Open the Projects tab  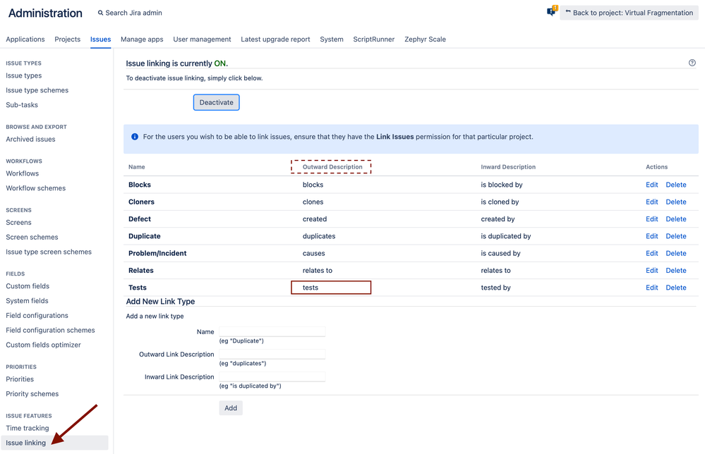(68, 39)
